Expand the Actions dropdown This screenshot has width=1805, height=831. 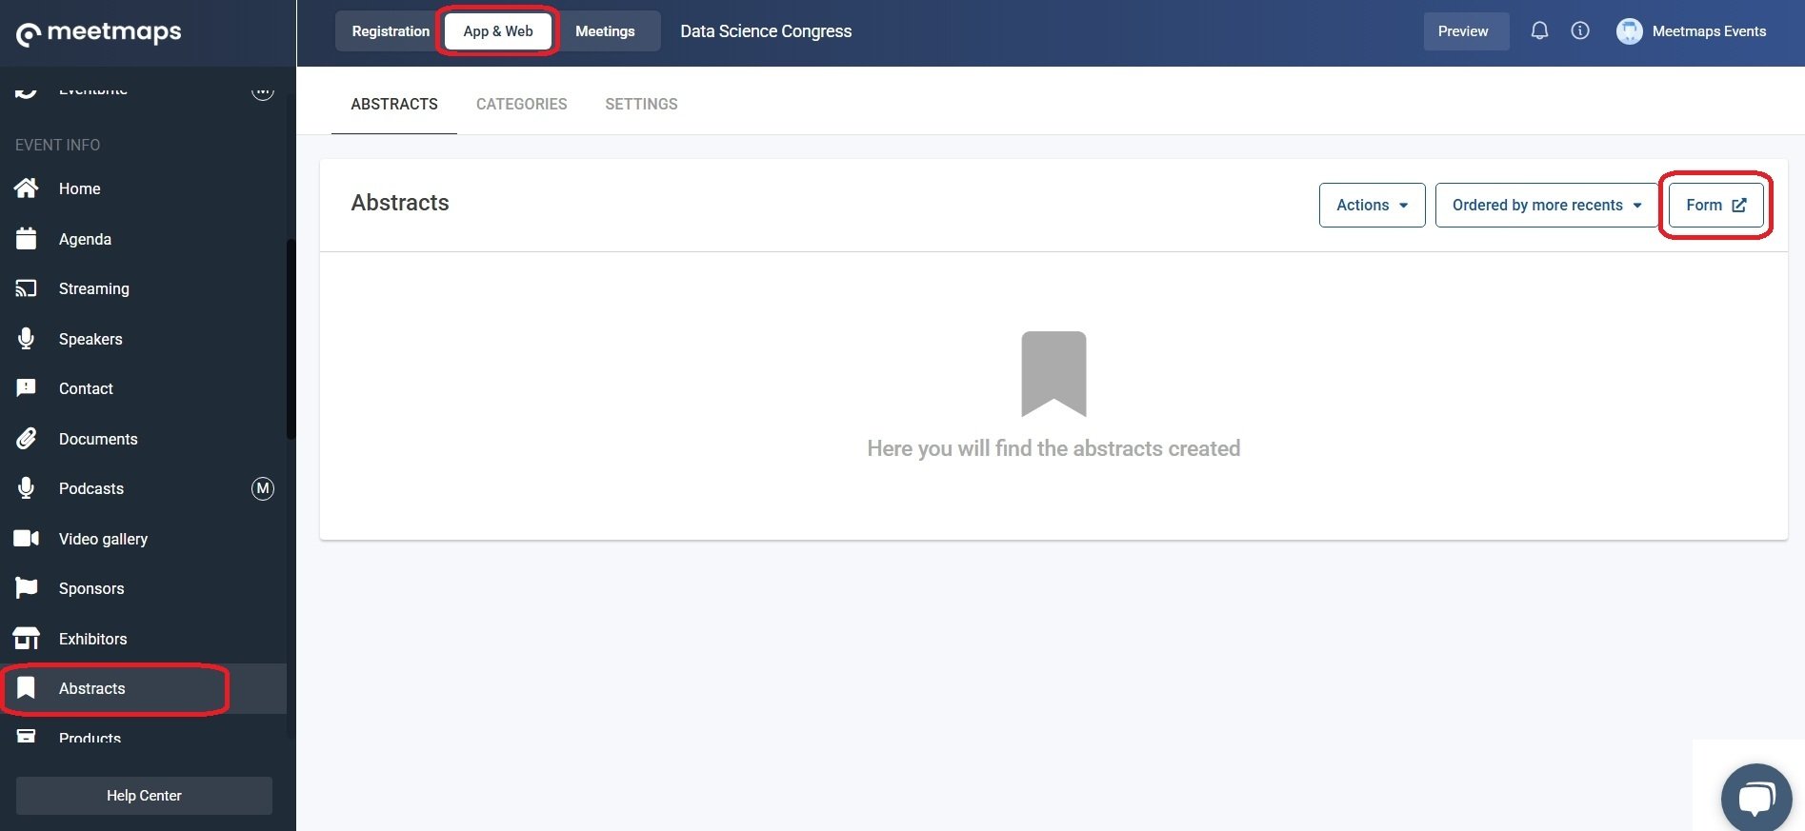pyautogui.click(x=1372, y=205)
